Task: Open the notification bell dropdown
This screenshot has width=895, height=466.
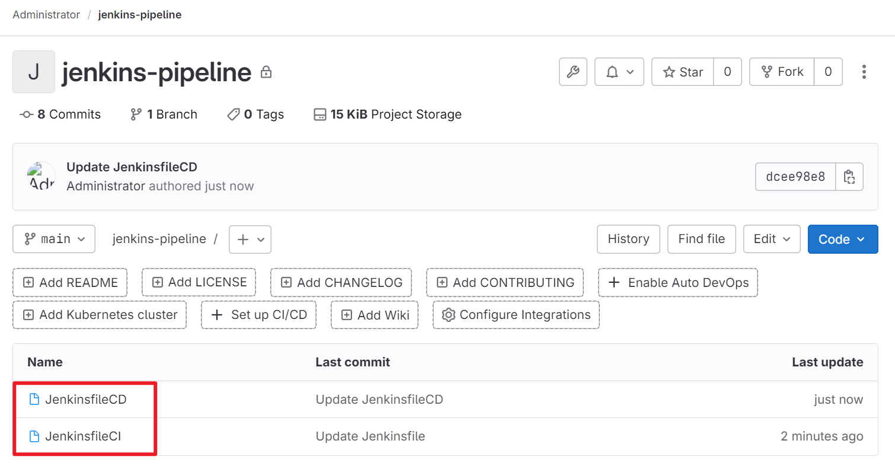Action: (619, 72)
